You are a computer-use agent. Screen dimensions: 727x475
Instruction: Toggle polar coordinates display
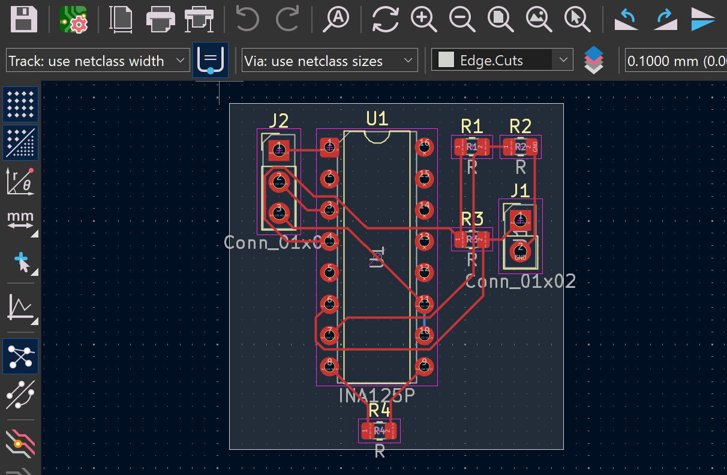pos(21,181)
